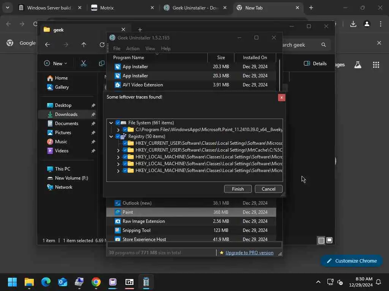Screen dimensions: 389x291
Task: Switch to Geek Uninstaller download Chrome tab
Action: coord(195,8)
